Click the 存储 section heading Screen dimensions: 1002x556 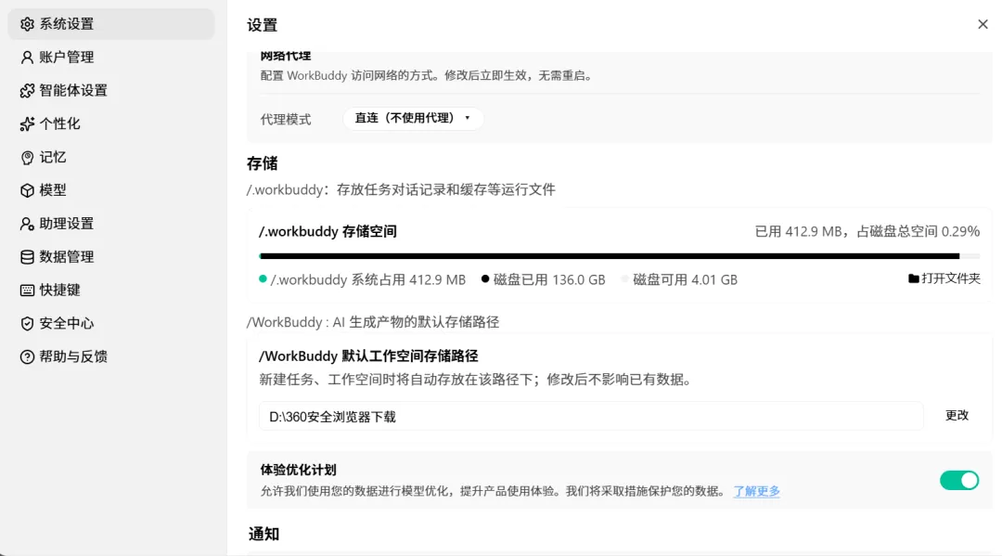point(263,163)
